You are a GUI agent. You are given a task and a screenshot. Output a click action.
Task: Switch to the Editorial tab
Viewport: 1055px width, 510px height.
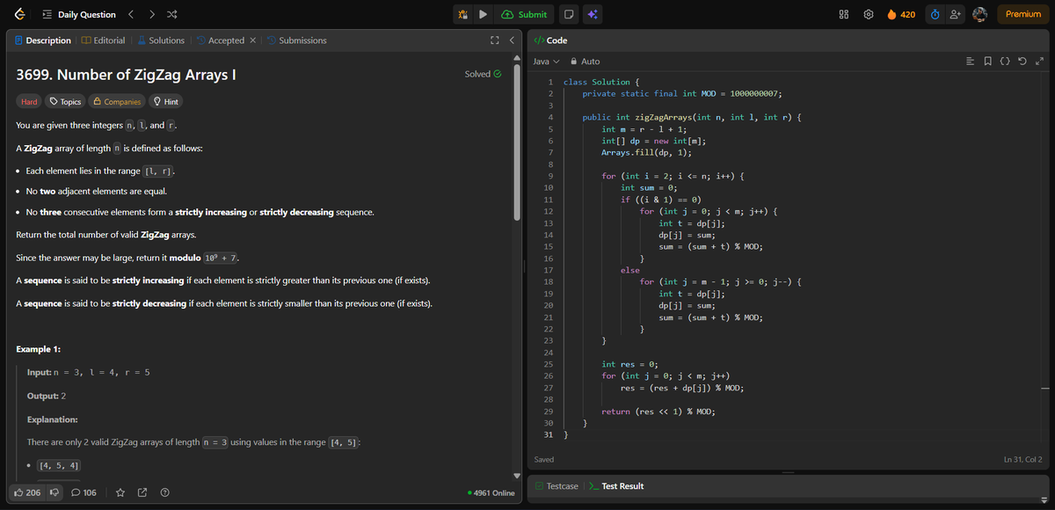103,40
